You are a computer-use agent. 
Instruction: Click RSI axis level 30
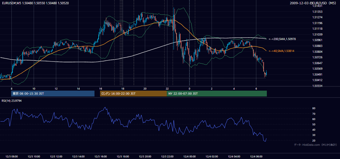[x=314, y=135]
